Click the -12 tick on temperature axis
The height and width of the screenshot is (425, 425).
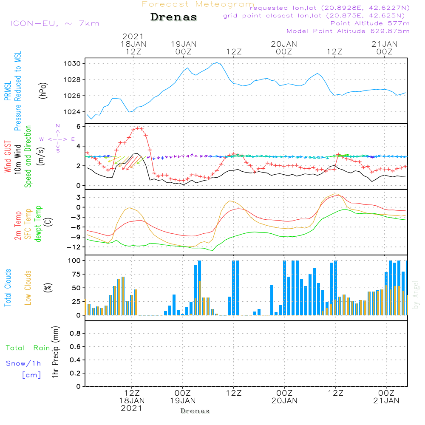[73, 247]
